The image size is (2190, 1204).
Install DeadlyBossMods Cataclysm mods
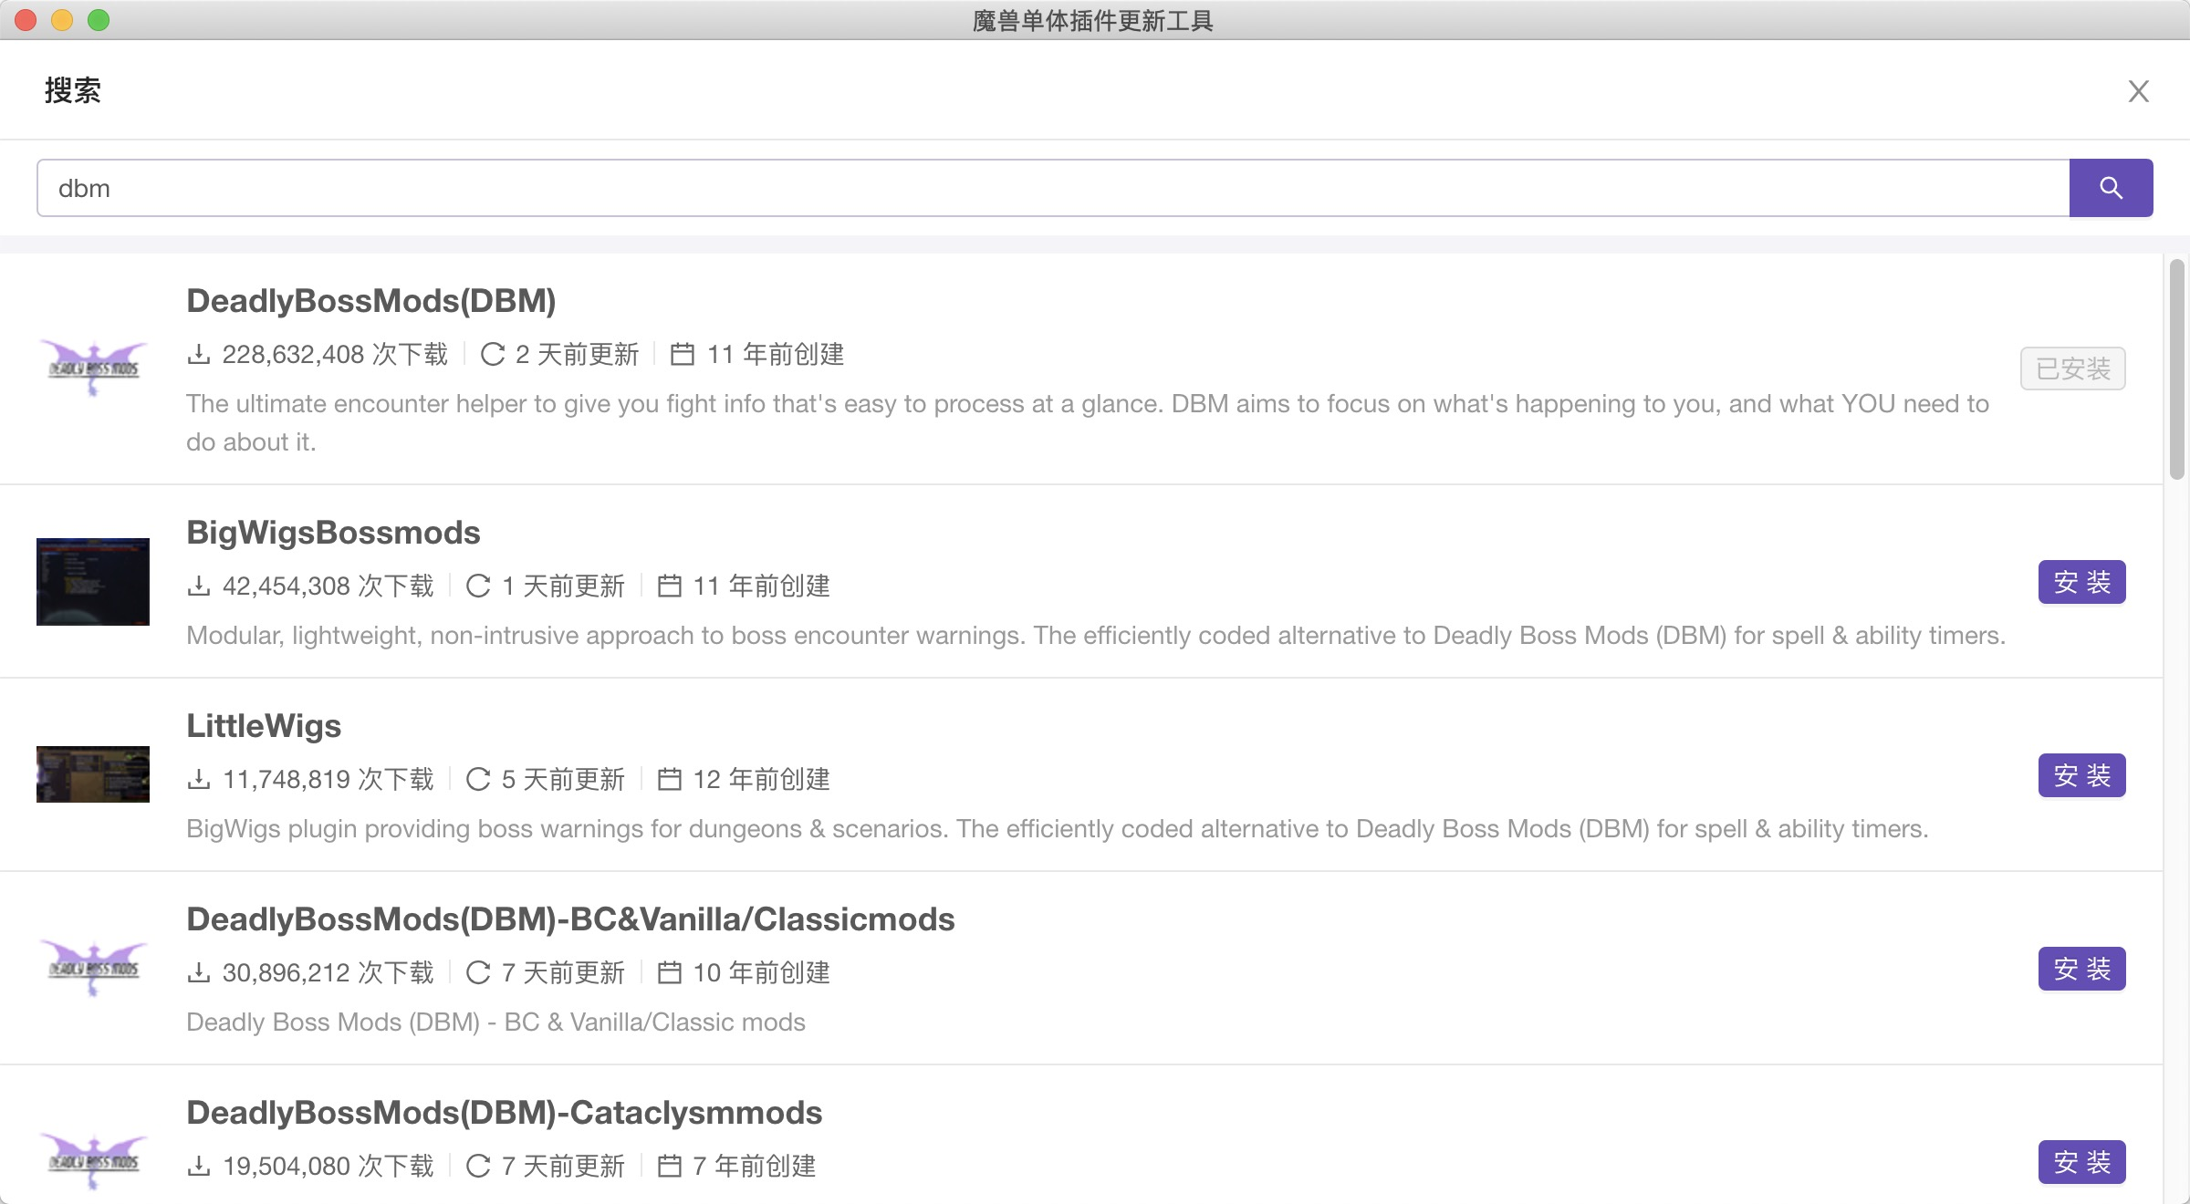click(2081, 1162)
